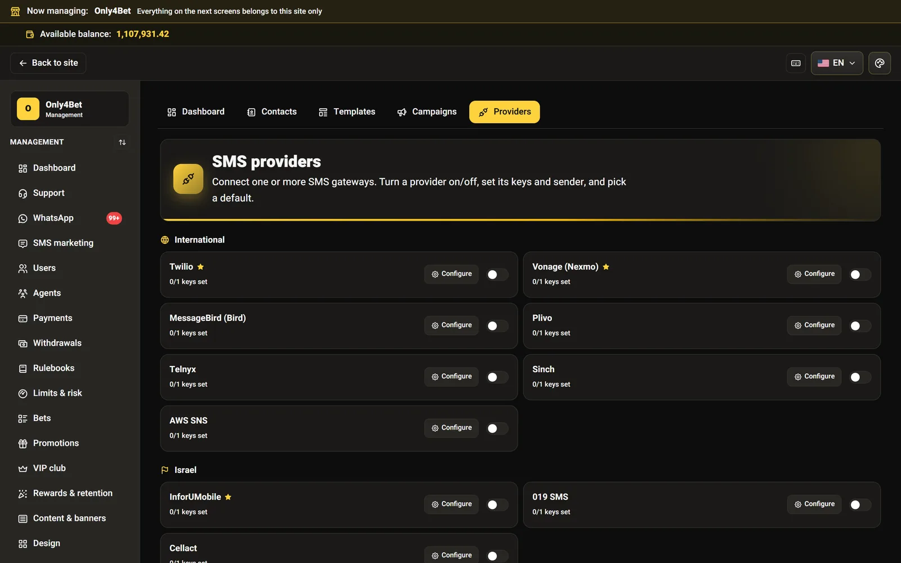
Task: Open the Only4Bet Management site switcher
Action: [x=69, y=109]
